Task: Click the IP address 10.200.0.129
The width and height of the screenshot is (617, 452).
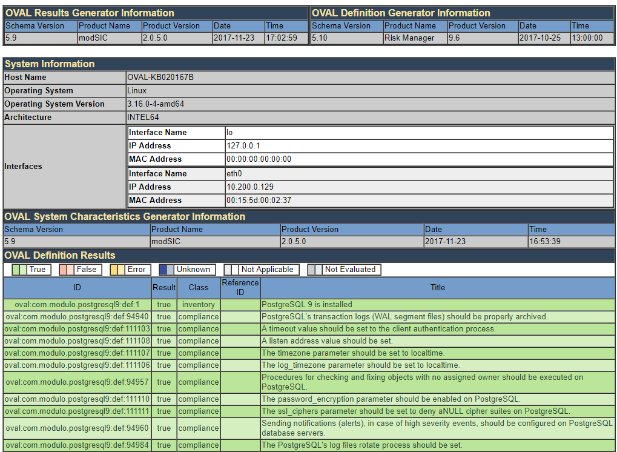Action: pos(250,187)
